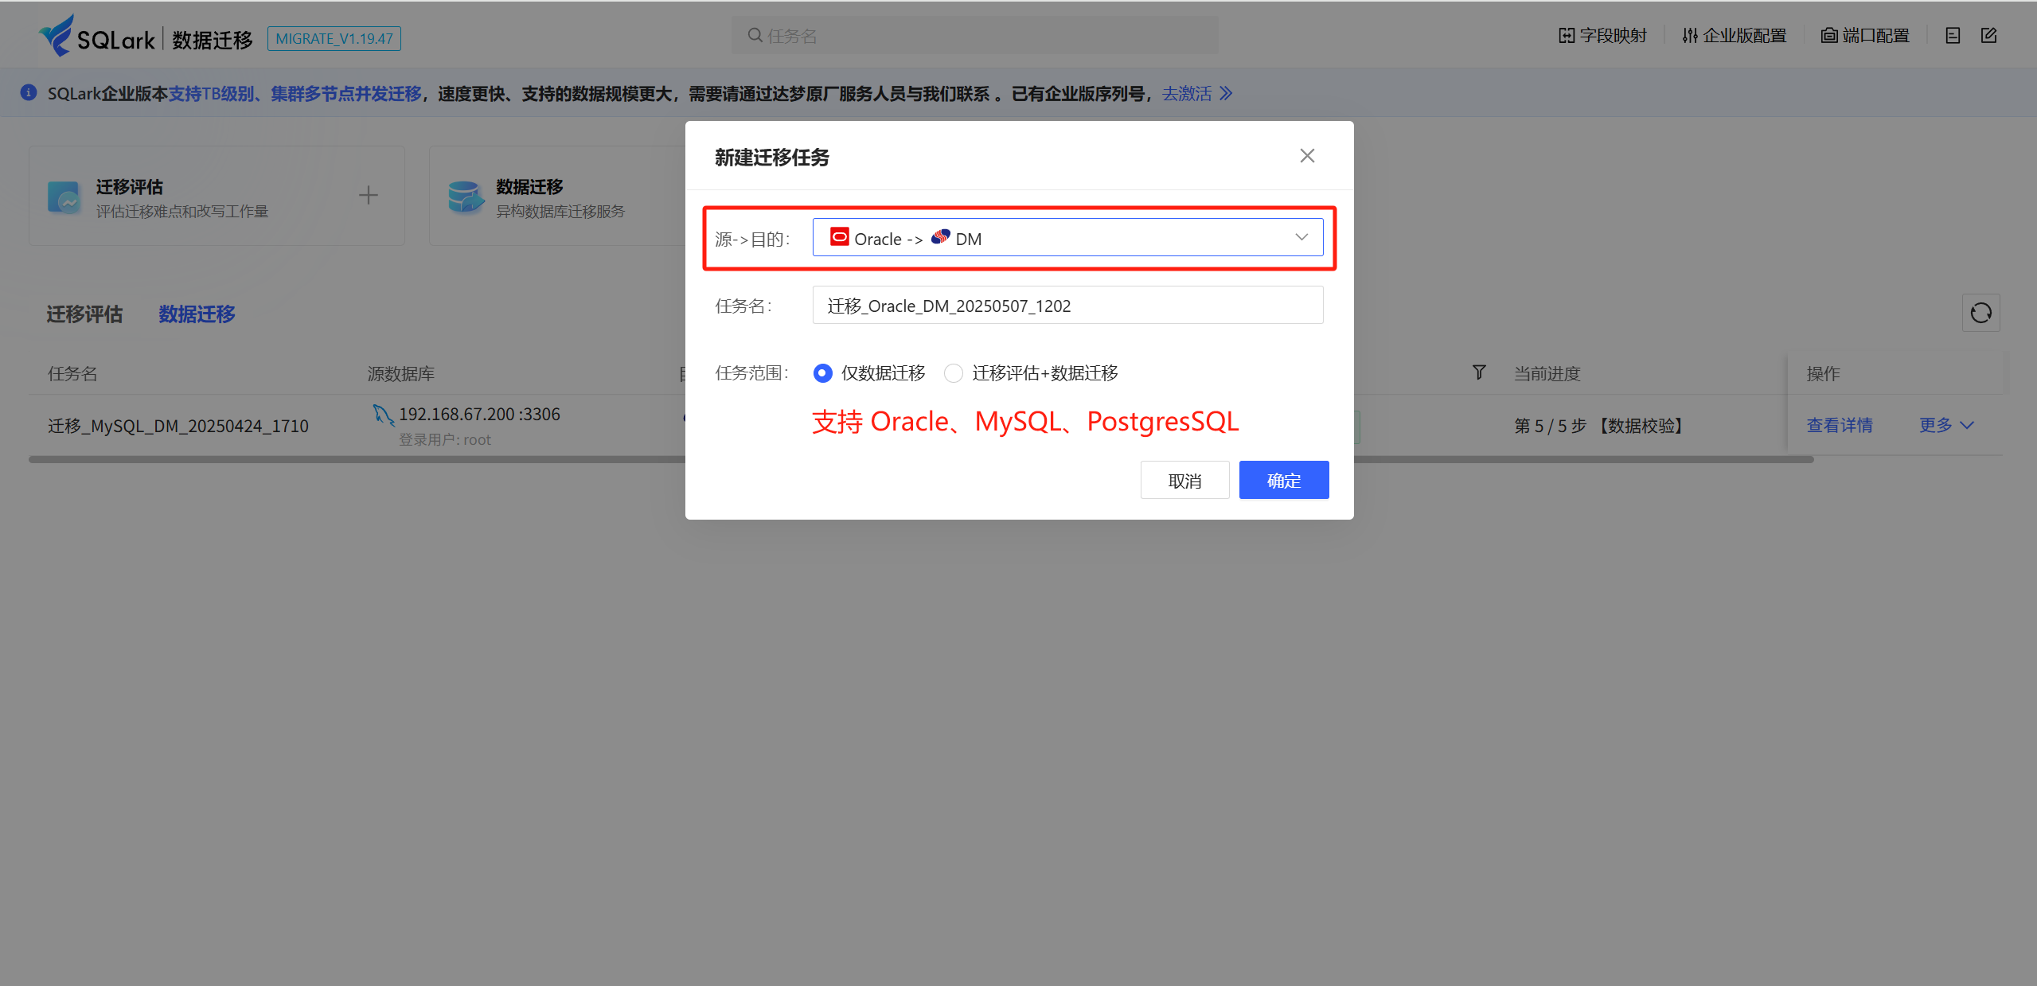This screenshot has width=2037, height=986.
Task: Refresh the task list
Action: (x=1980, y=314)
